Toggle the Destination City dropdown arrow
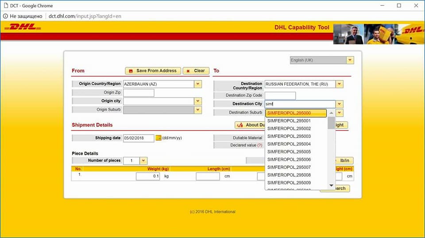The height and width of the screenshot is (238, 425). [340, 104]
